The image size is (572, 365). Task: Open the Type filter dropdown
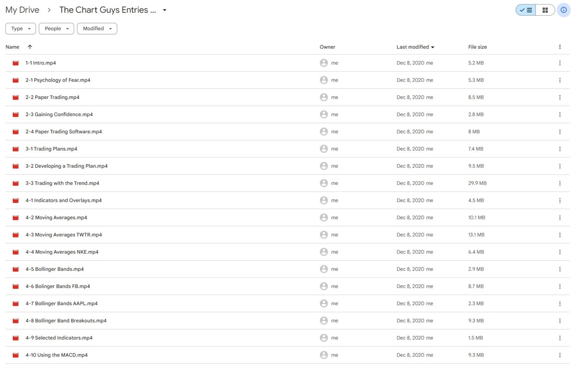(20, 29)
